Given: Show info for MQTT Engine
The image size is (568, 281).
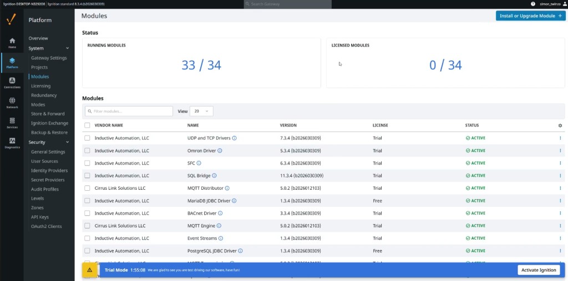Looking at the screenshot, I should pos(219,226).
